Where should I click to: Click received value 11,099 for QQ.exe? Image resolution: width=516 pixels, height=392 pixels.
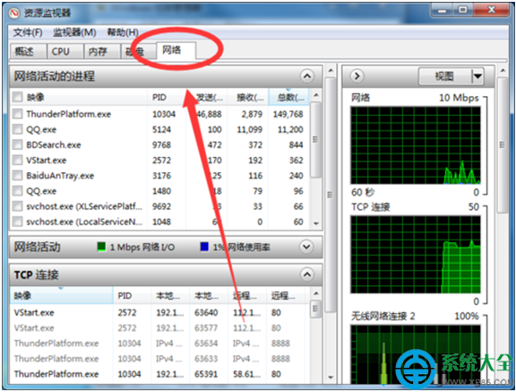tap(249, 129)
